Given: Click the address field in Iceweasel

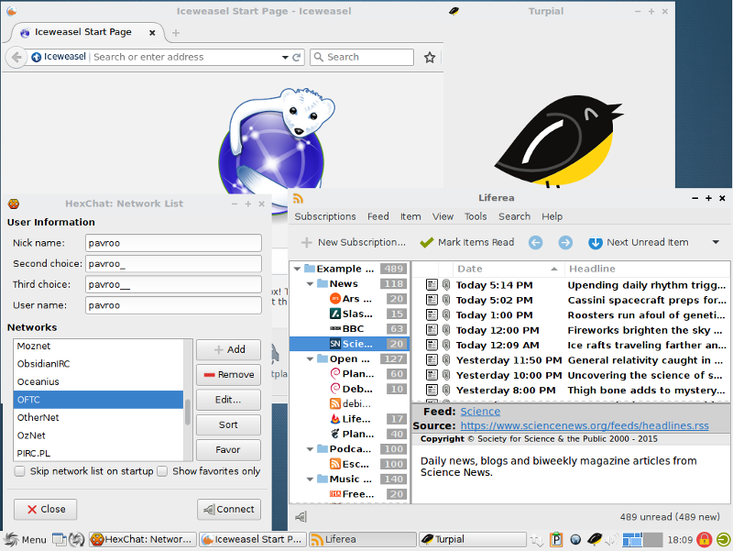Looking at the screenshot, I should [185, 57].
